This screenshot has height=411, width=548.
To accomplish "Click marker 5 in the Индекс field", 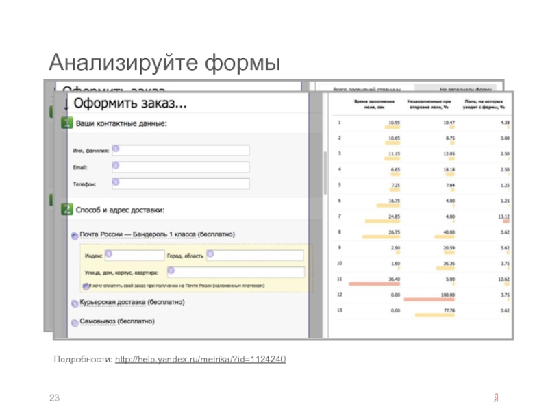I will [x=109, y=253].
